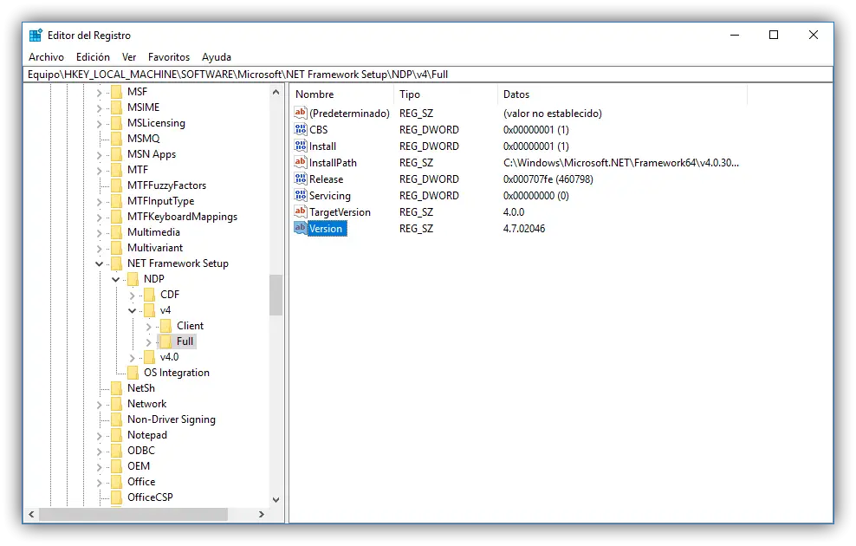The width and height of the screenshot is (856, 546).
Task: Click the Version string value icon
Action: click(x=301, y=228)
